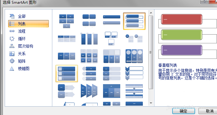
Task: Choose the trapezoid list layout
Action: (89, 91)
